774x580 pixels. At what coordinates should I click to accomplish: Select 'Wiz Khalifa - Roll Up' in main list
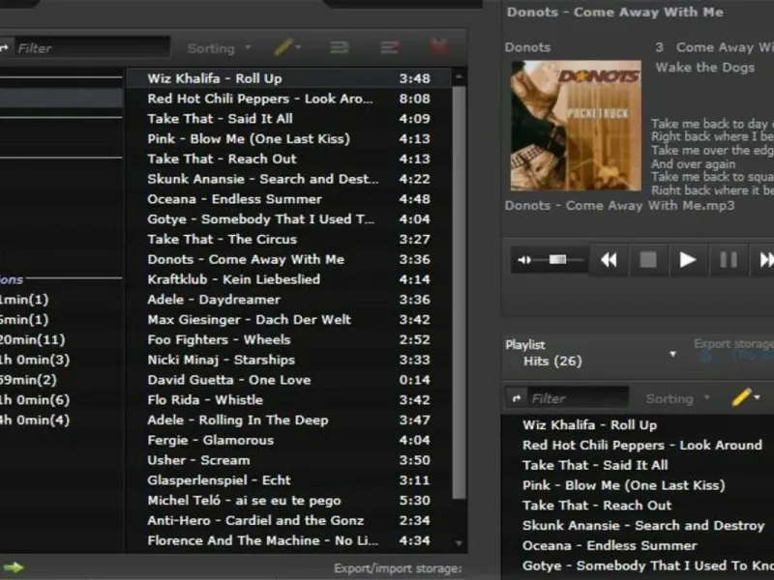(288, 78)
